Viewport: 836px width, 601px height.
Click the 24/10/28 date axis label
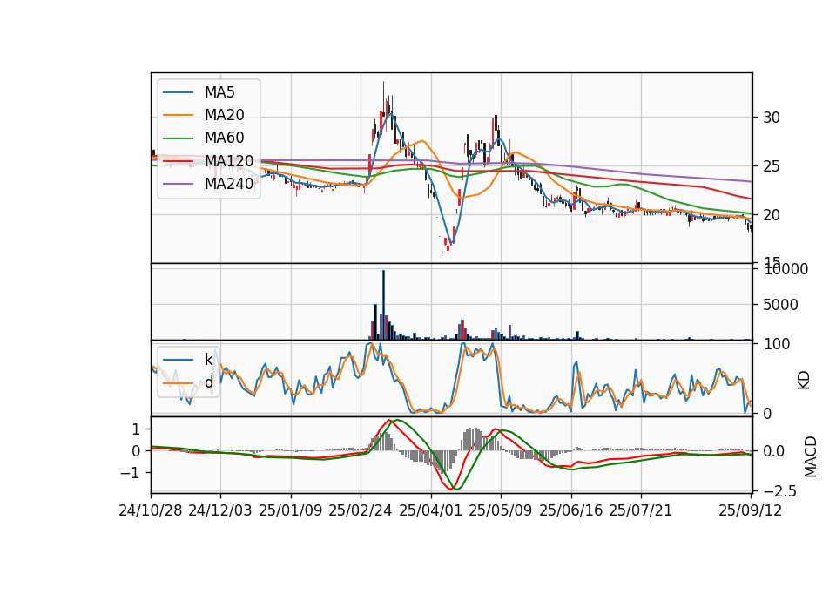pyautogui.click(x=151, y=510)
